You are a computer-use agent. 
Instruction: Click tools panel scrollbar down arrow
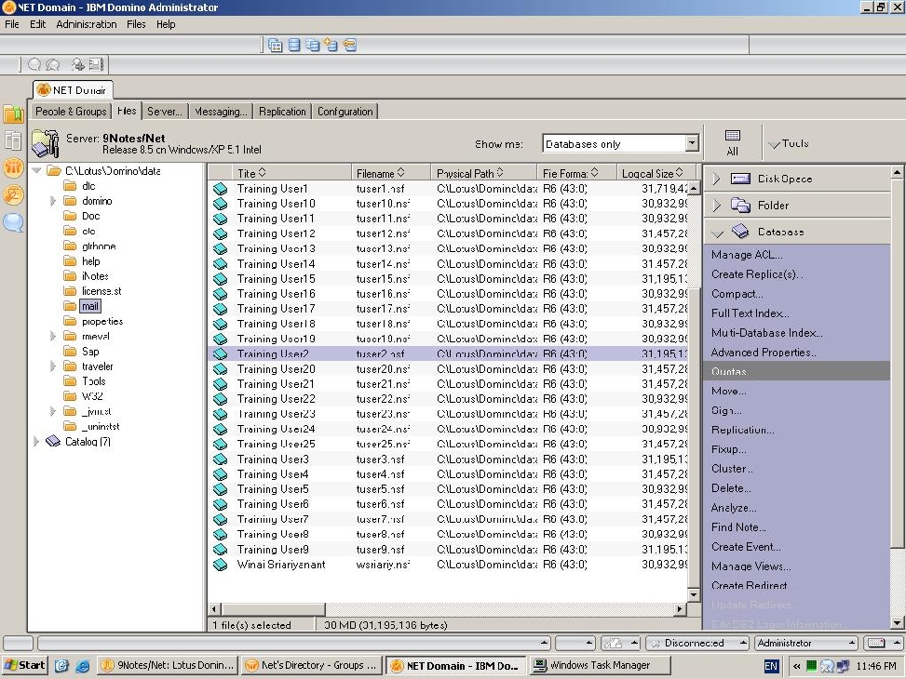(897, 623)
